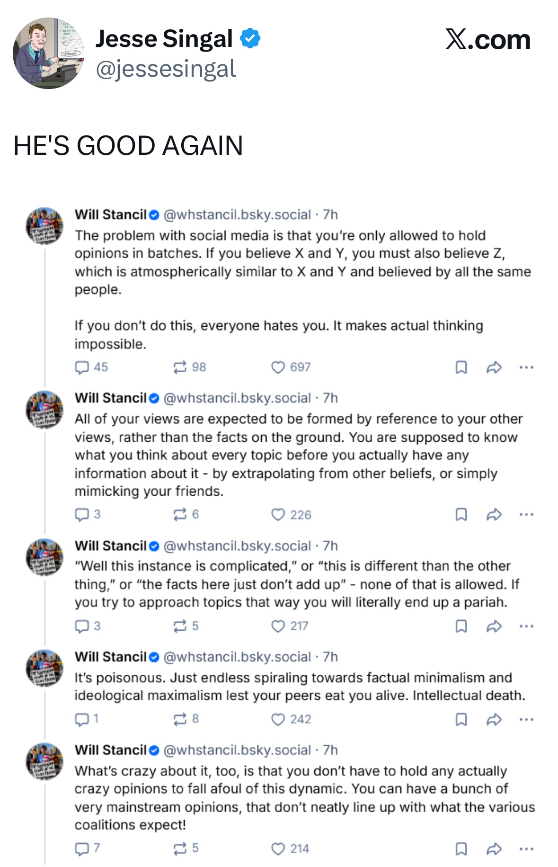Share the post with 217 likes

(x=494, y=626)
